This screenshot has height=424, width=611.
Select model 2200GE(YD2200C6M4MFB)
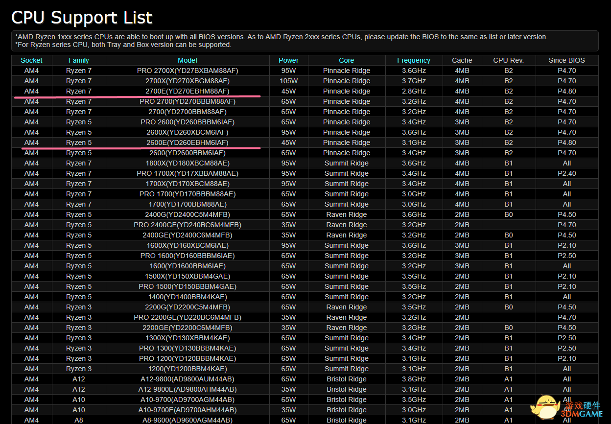(x=188, y=328)
